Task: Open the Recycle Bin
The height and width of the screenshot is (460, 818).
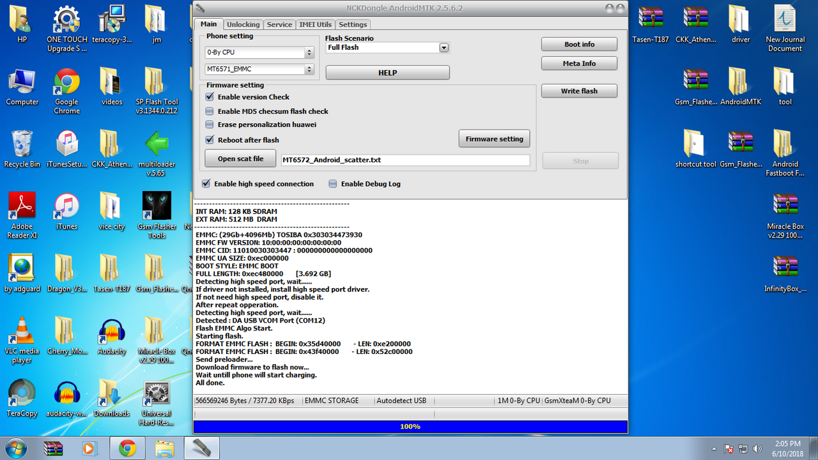Action: pos(22,149)
